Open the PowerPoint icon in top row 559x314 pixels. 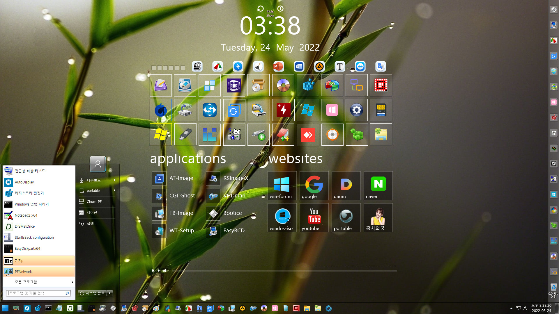278,67
